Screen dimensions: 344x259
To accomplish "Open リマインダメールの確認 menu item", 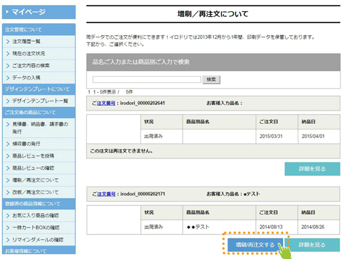I will 39,240.
